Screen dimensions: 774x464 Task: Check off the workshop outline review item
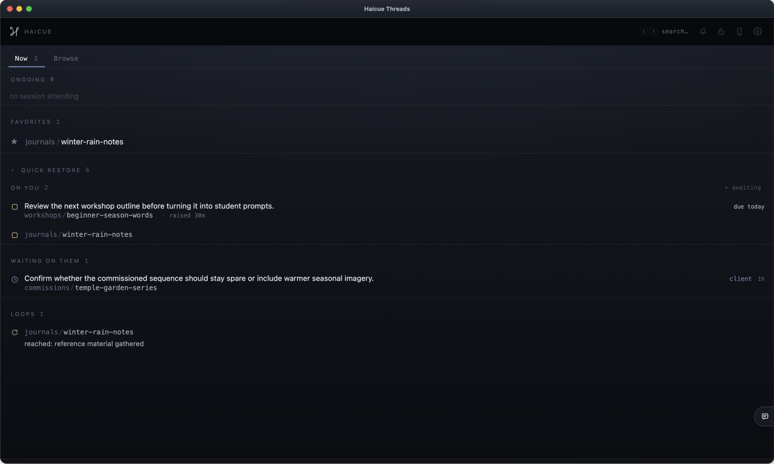[x=15, y=207]
